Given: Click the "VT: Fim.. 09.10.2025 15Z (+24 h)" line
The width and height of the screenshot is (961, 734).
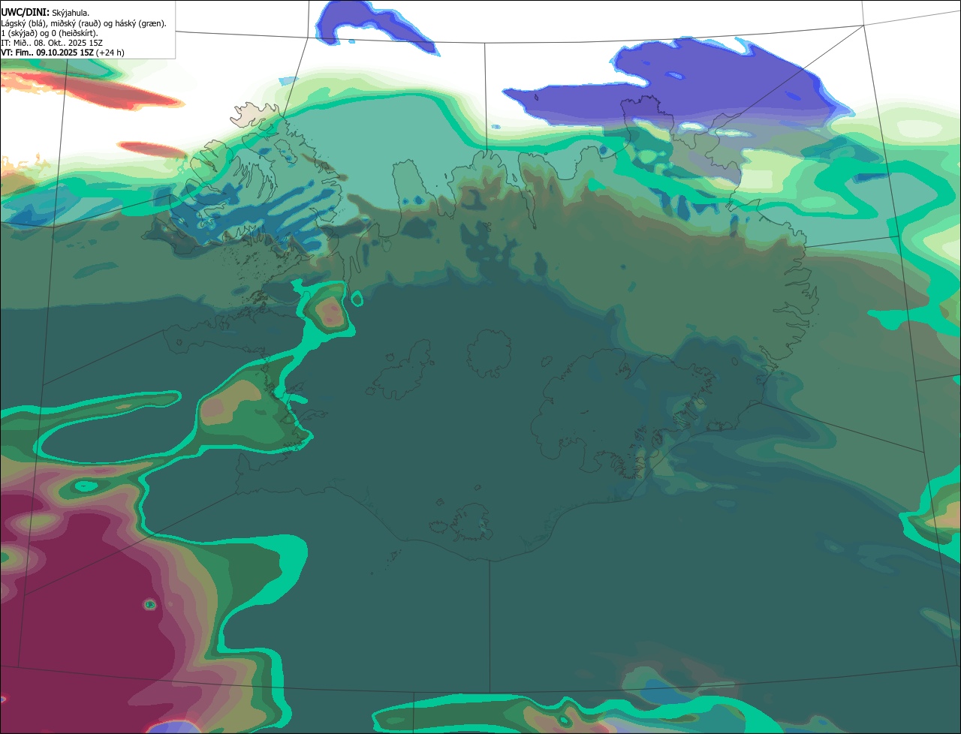Looking at the screenshot, I should coord(62,53).
